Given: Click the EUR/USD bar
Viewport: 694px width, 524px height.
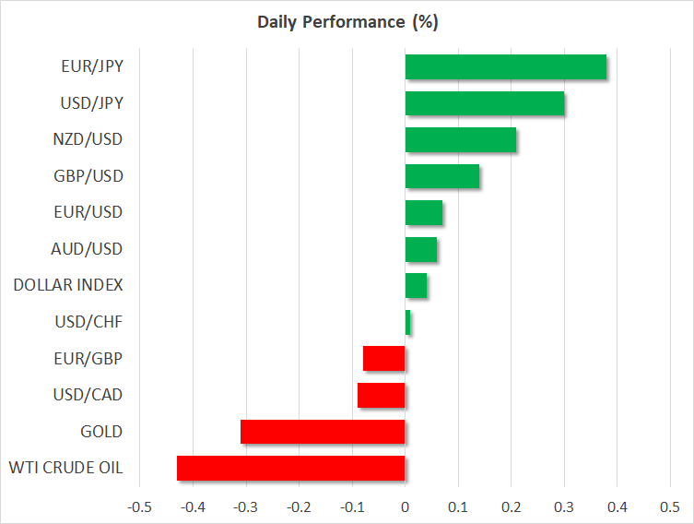Looking at the screenshot, I should pyautogui.click(x=423, y=213).
